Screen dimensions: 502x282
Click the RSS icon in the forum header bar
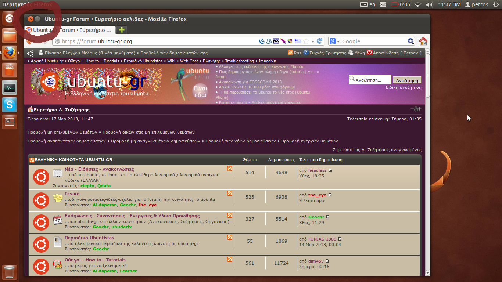coord(290,53)
